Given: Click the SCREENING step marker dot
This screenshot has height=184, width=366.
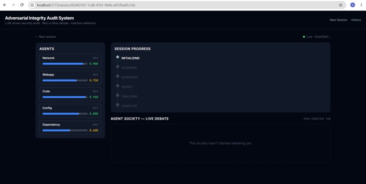Looking at the screenshot, I should click(118, 76).
